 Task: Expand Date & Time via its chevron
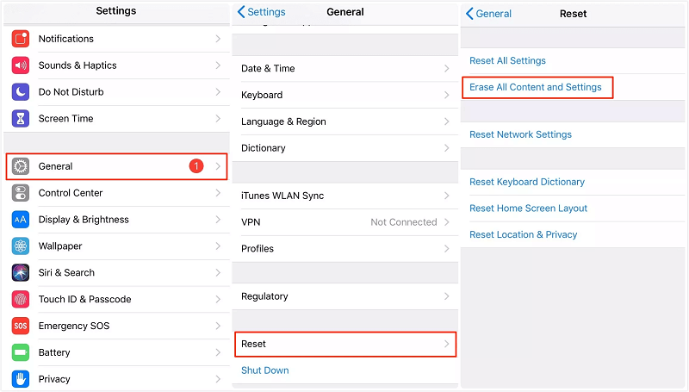[446, 69]
